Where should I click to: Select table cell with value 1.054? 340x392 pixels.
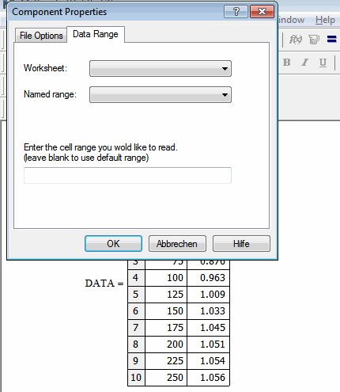click(x=208, y=361)
